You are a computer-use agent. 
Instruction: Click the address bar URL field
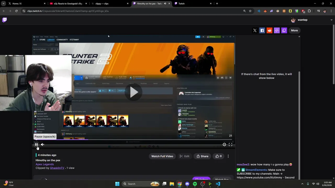pos(133,11)
